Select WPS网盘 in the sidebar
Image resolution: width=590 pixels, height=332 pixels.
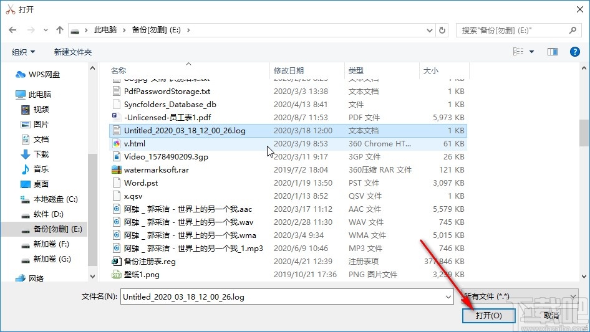(x=37, y=75)
